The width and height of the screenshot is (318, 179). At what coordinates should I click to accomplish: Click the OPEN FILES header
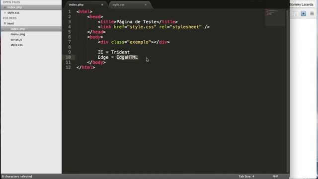11,2
